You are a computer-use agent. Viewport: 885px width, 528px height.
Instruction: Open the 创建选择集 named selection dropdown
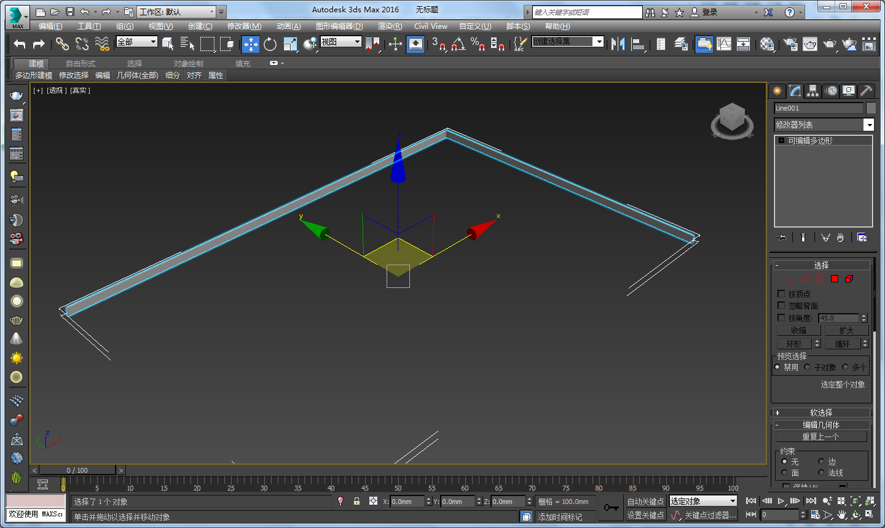tap(568, 41)
